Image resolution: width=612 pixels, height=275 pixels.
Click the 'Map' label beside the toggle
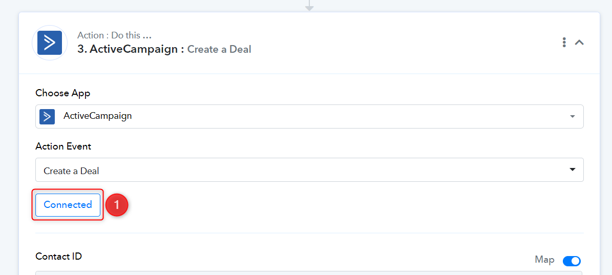coord(544,260)
